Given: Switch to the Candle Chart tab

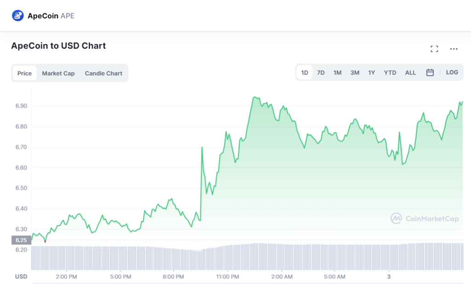Looking at the screenshot, I should [103, 73].
